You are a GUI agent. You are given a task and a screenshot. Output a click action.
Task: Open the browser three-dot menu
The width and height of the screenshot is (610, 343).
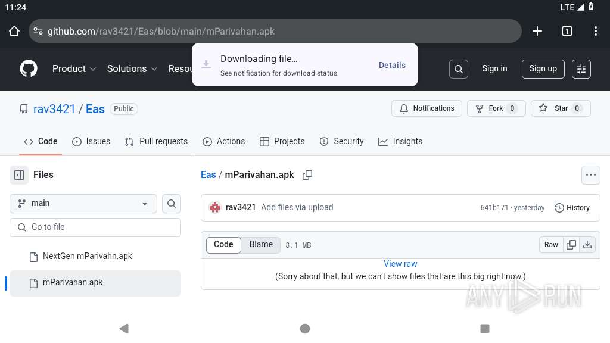(596, 31)
